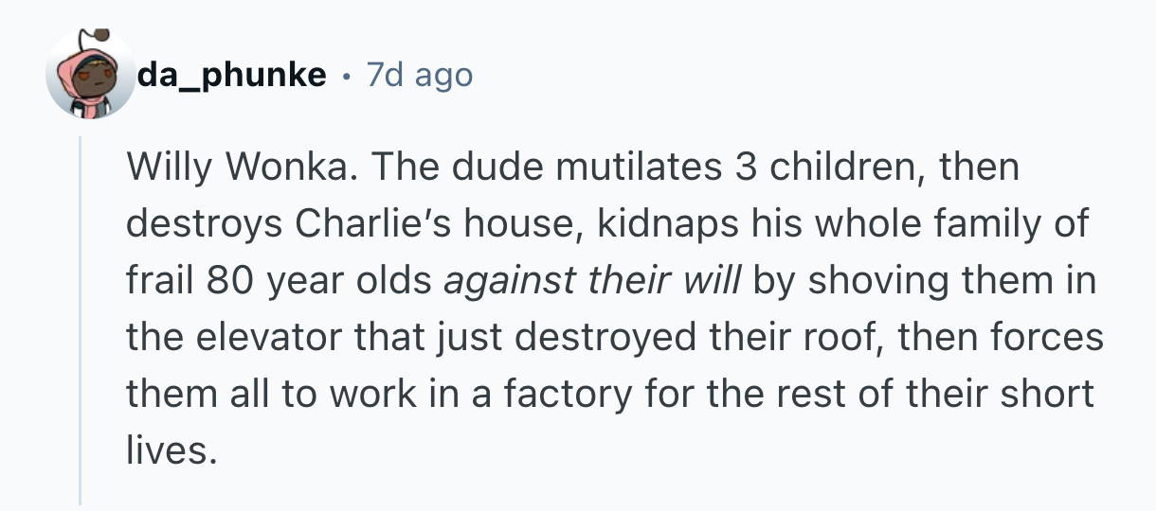Open the da_phunke username link
Screen dimensions: 1156x511
tap(232, 75)
